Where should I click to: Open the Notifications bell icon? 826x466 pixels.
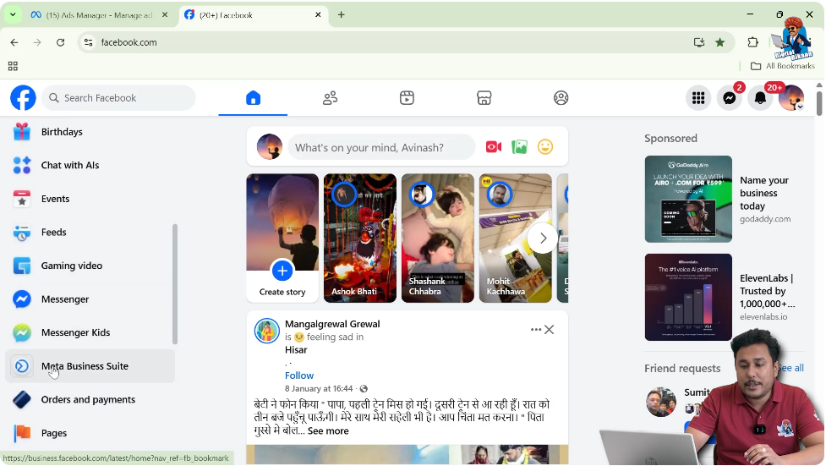(x=760, y=98)
